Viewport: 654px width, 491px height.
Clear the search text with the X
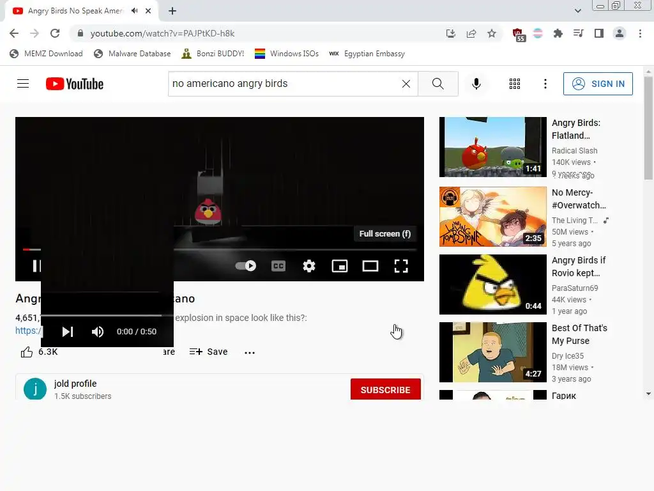click(406, 84)
